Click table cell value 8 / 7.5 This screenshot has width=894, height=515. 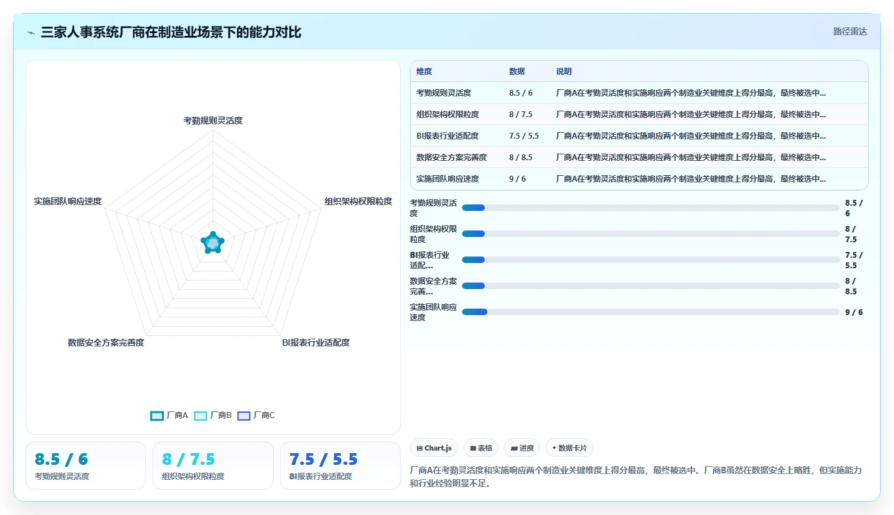pyautogui.click(x=521, y=115)
